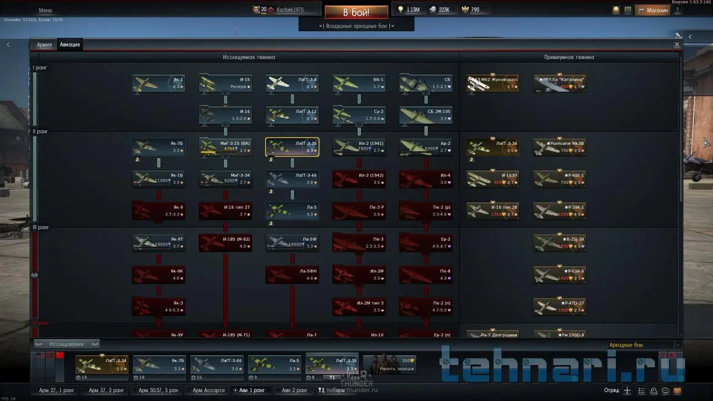Viewport: 713px width, 401px height.
Task: Open the green icon beside Магазин
Action: 628,9
